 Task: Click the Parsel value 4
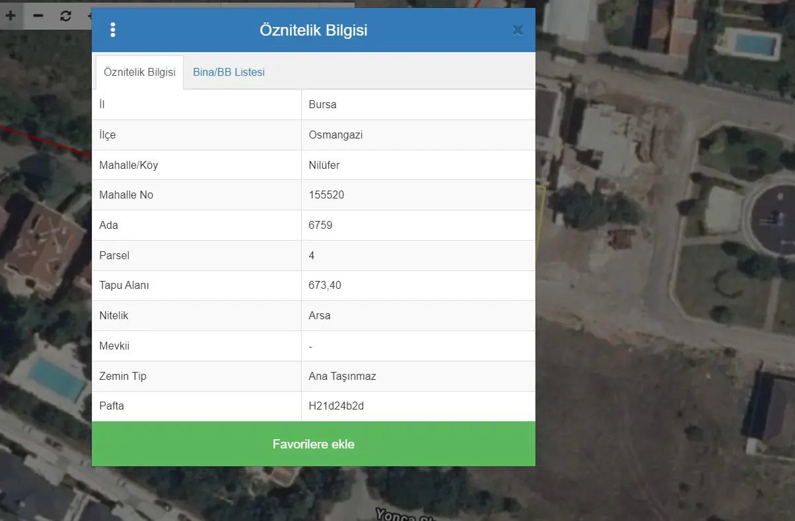coord(312,255)
